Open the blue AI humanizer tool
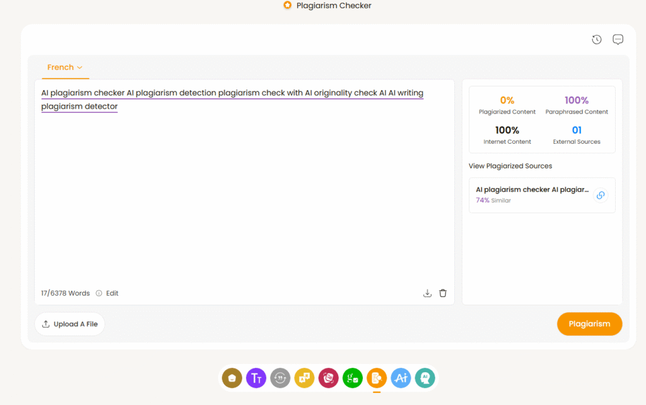646x405 pixels. point(401,378)
